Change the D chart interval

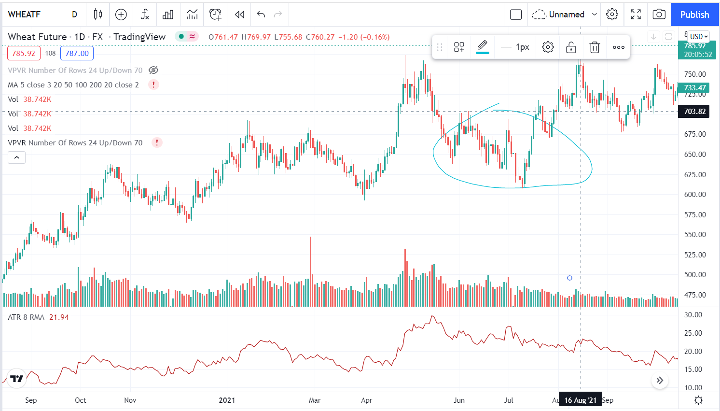(x=74, y=14)
